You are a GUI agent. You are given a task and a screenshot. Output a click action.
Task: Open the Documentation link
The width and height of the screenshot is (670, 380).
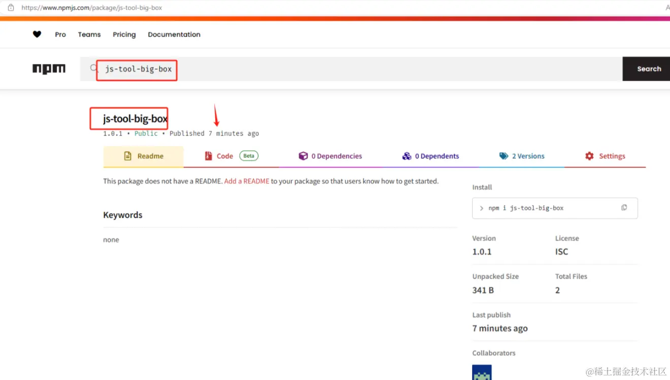tap(174, 34)
